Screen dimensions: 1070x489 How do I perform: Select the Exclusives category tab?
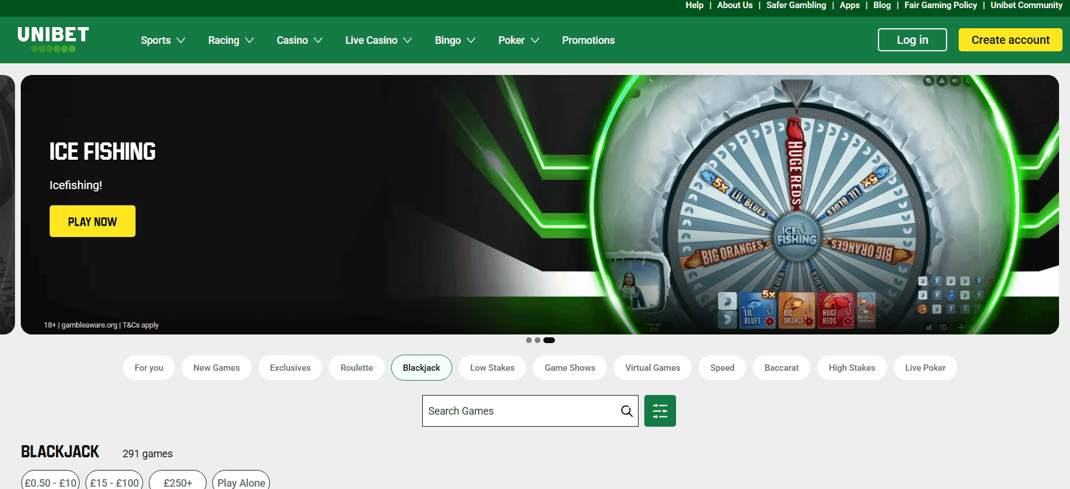tap(290, 368)
